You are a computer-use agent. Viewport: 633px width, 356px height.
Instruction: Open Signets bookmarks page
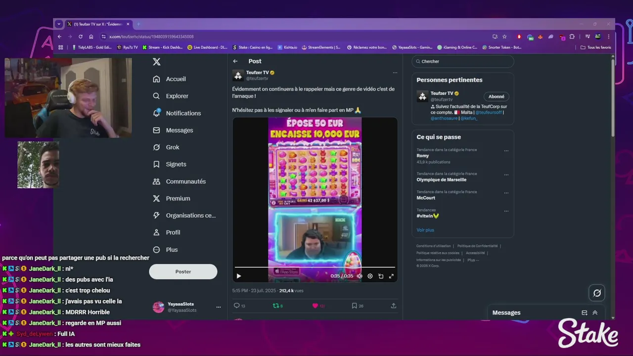170,164
